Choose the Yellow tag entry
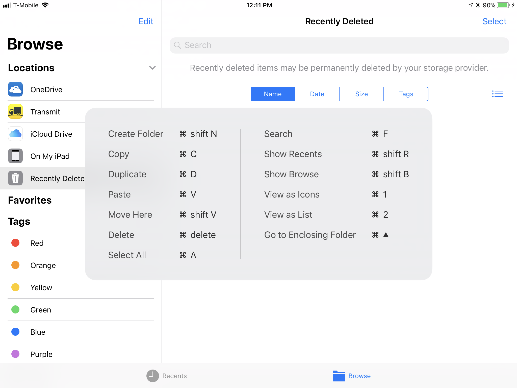The width and height of the screenshot is (517, 388). (x=41, y=287)
